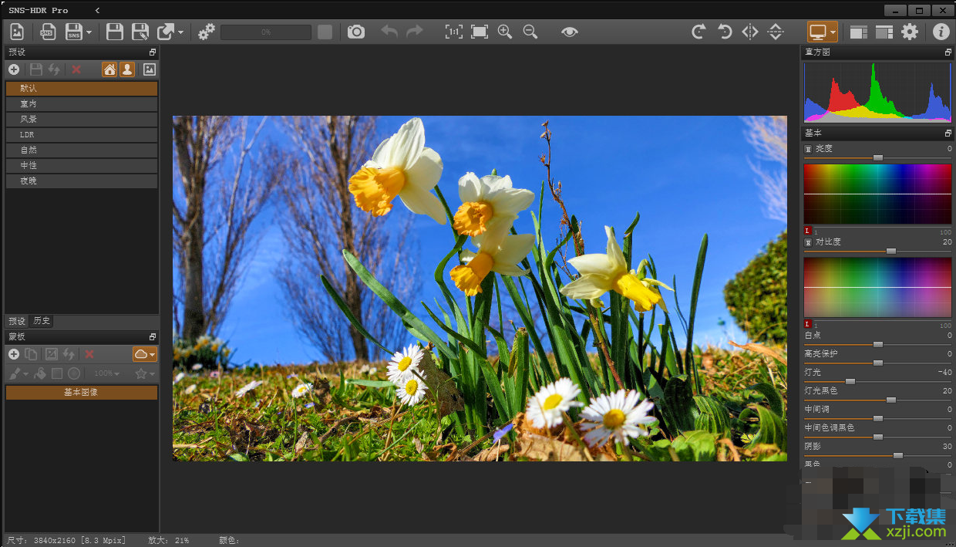Adjust the 对比度 slider handle
The width and height of the screenshot is (956, 547).
pyautogui.click(x=891, y=251)
